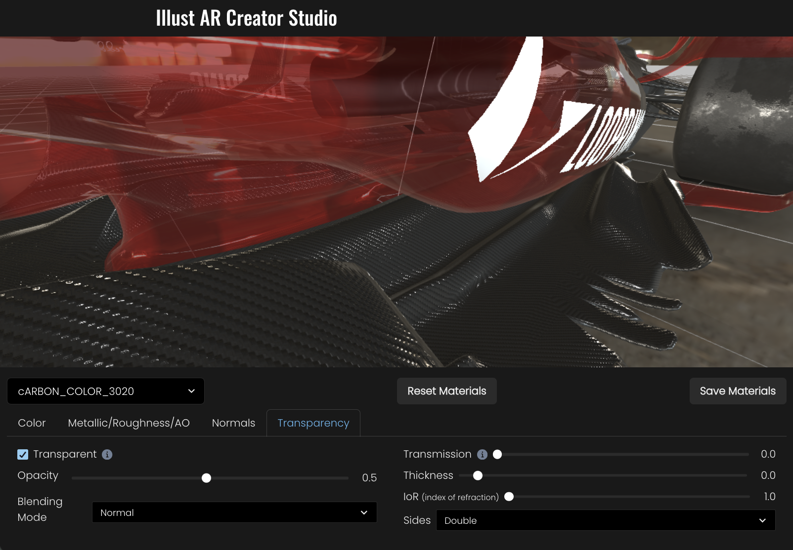The width and height of the screenshot is (793, 550).
Task: Click the Illust AR Creator Studio title
Action: (x=246, y=18)
